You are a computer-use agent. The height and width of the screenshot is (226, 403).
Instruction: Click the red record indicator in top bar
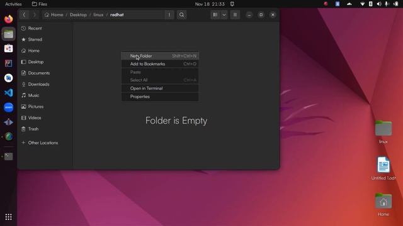pyautogui.click(x=326, y=4)
